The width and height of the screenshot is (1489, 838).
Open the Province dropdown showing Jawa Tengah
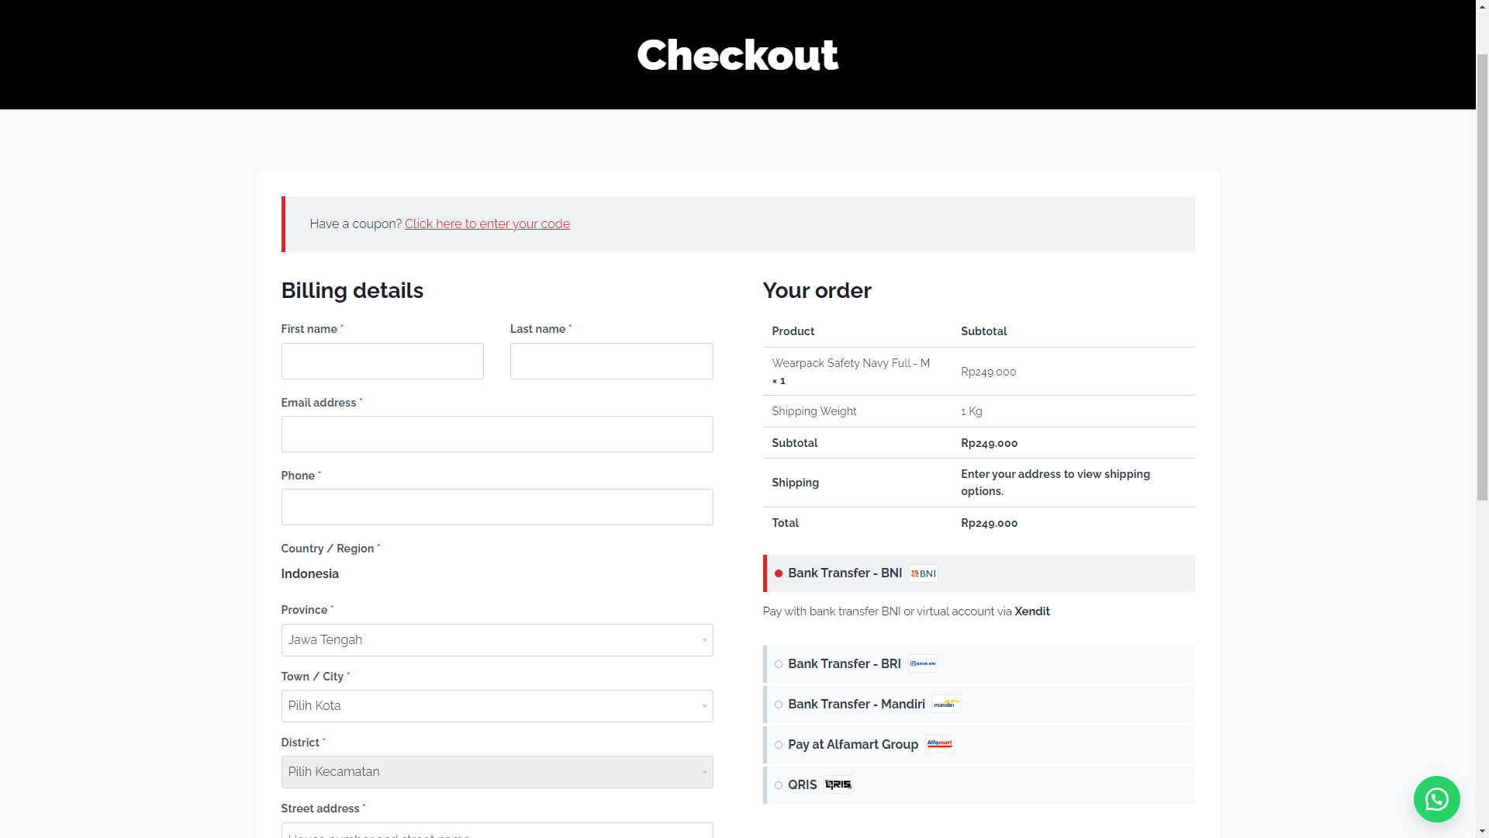tap(496, 640)
